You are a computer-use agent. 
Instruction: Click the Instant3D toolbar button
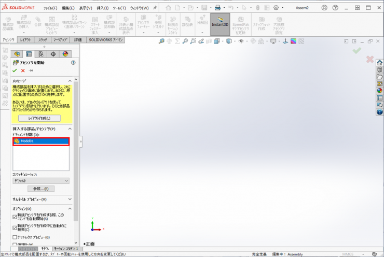tap(220, 24)
